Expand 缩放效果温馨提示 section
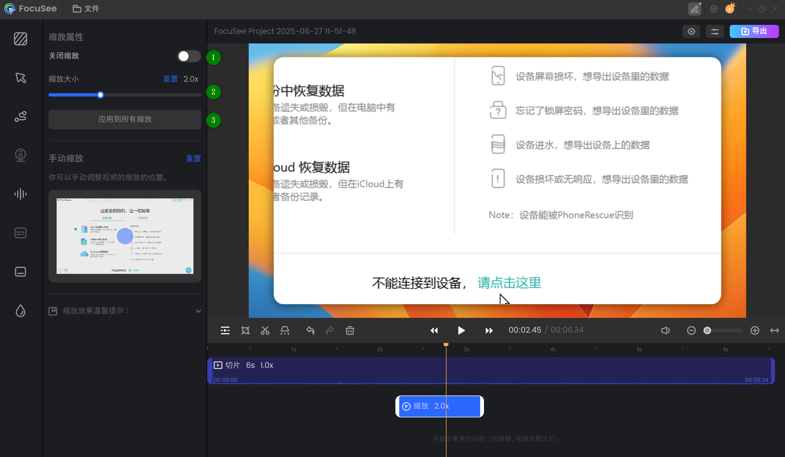 [124, 311]
